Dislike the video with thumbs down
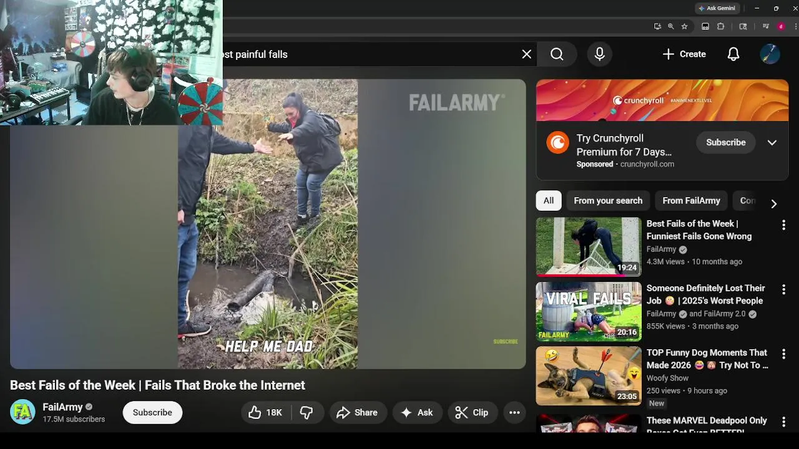This screenshot has height=449, width=799. click(306, 412)
